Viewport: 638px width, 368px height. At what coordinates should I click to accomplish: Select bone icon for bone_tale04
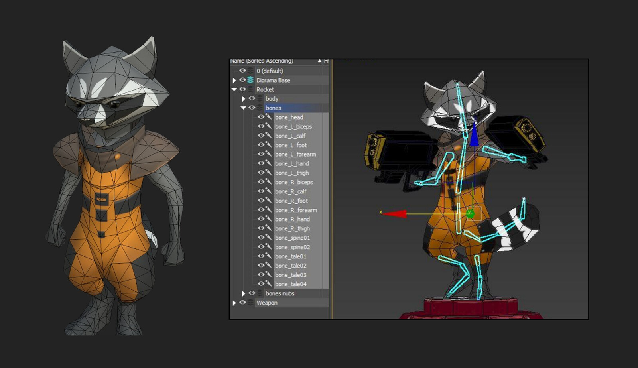tap(269, 284)
